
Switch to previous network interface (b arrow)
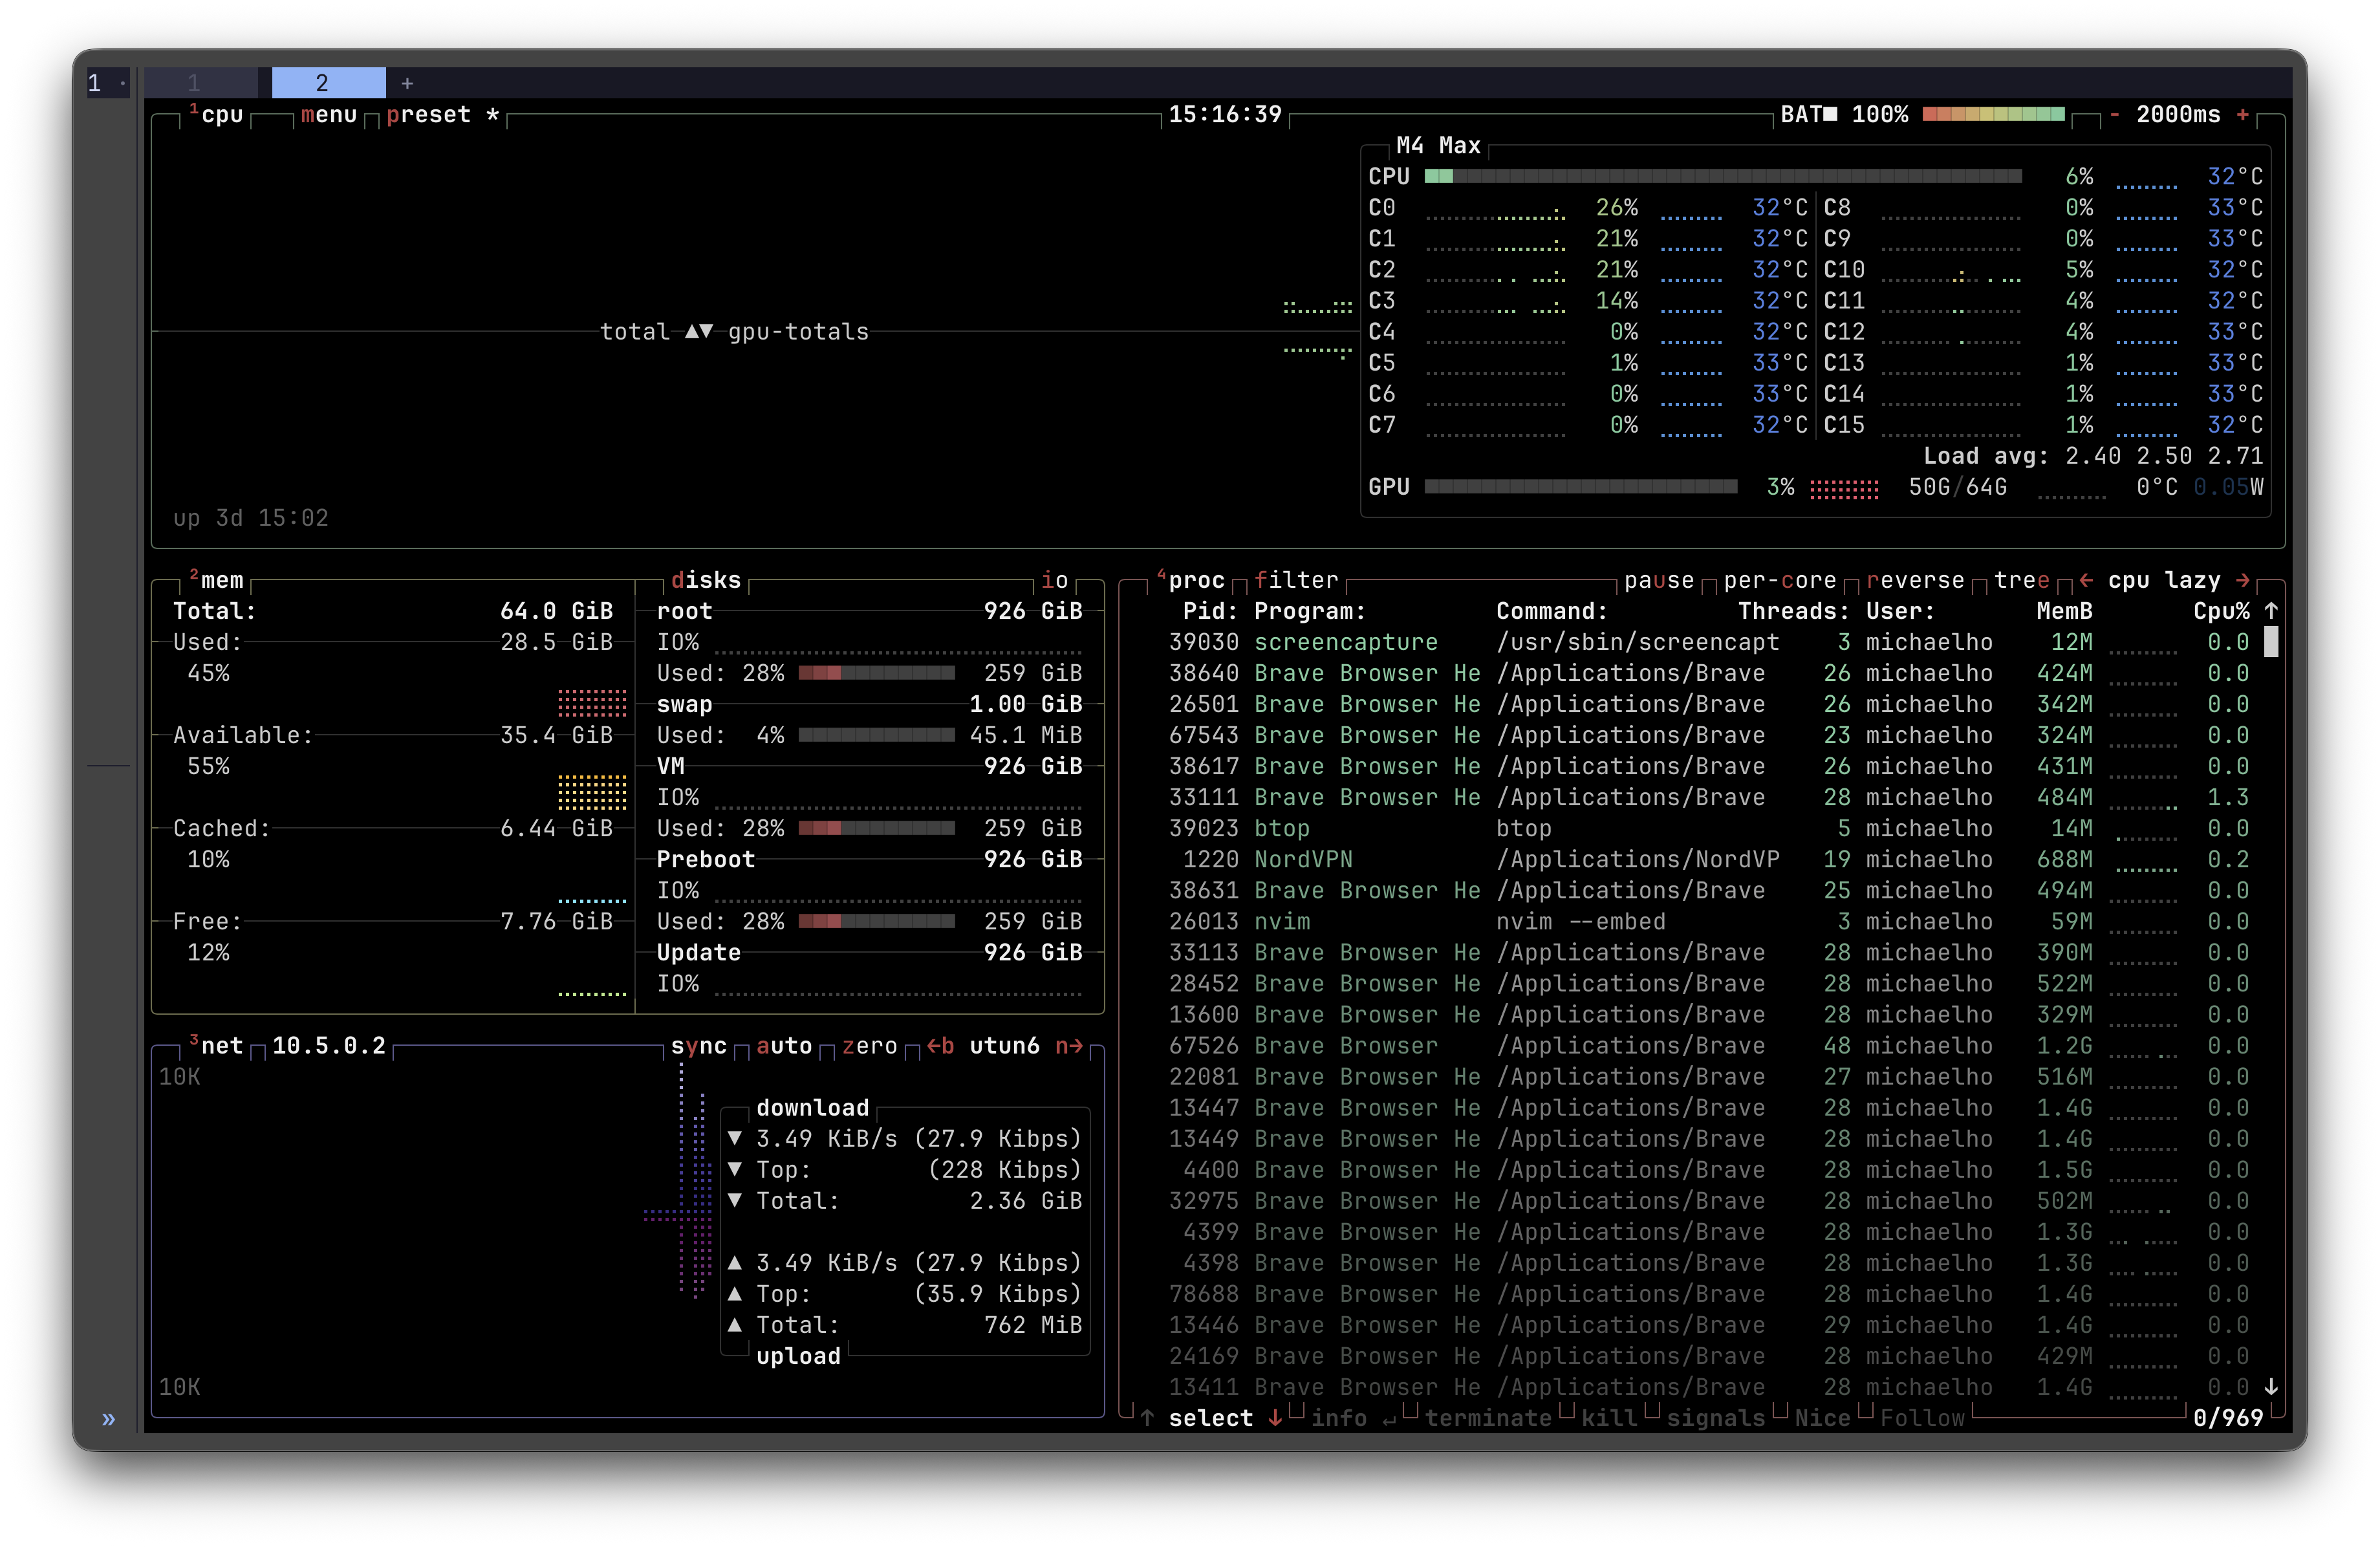point(940,1046)
